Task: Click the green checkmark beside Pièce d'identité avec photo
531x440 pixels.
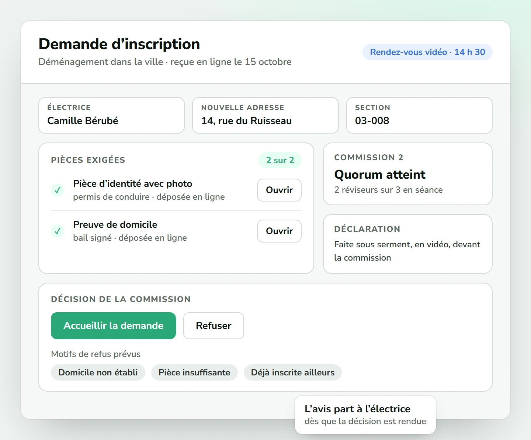Action: pyautogui.click(x=58, y=190)
